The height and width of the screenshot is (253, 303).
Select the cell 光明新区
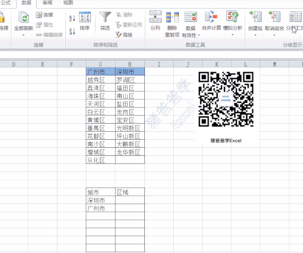click(x=130, y=128)
